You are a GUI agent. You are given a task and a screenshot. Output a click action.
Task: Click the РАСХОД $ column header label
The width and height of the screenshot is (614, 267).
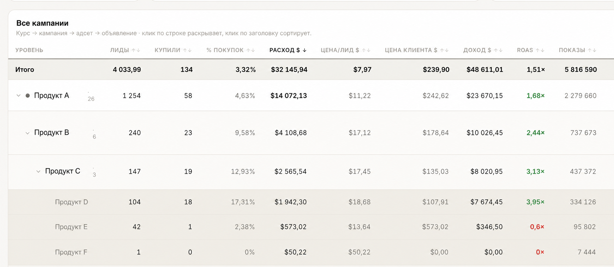pos(285,50)
